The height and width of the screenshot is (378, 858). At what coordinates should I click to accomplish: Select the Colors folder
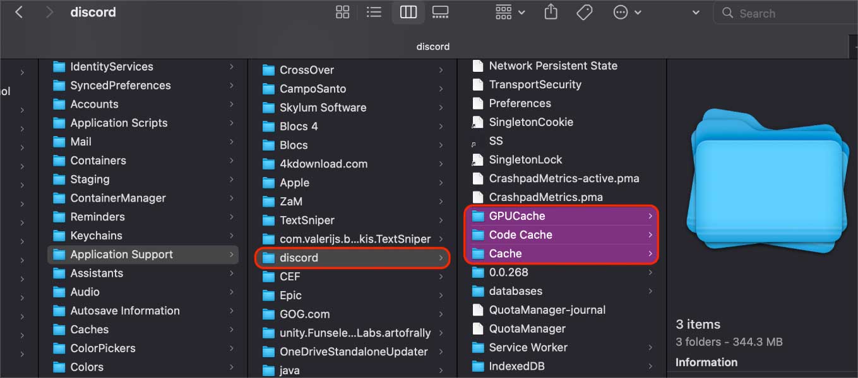(x=143, y=367)
